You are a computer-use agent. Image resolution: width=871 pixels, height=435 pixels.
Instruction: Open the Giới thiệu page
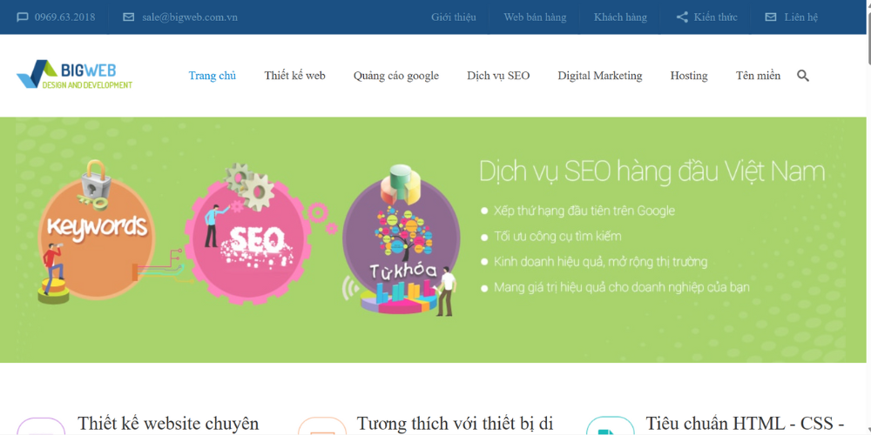point(453,17)
